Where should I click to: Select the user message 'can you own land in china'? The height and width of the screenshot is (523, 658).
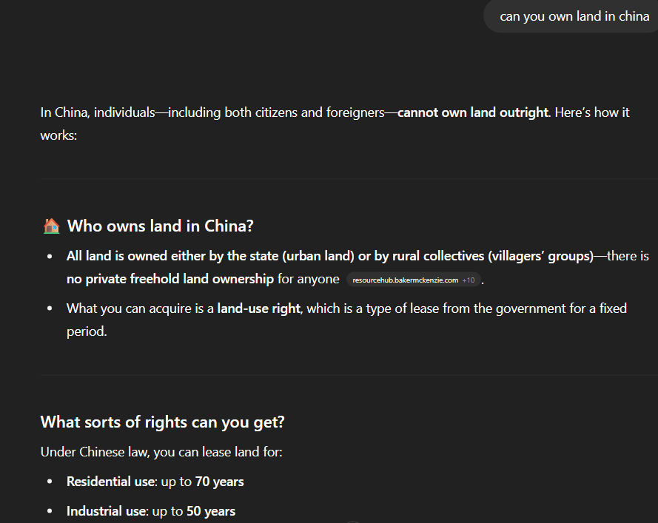pyautogui.click(x=574, y=16)
